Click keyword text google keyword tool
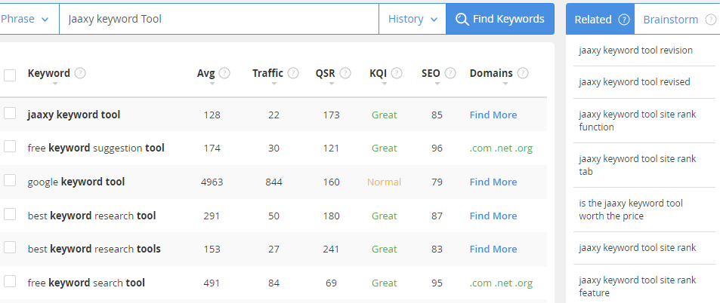 76,182
